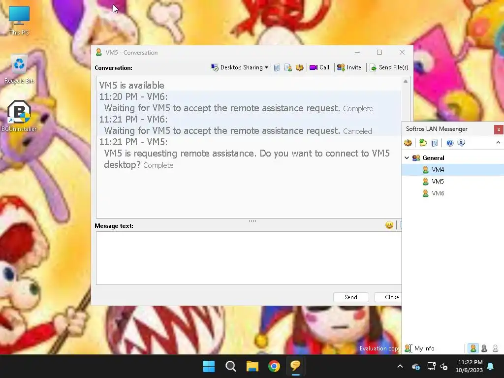Open My Info in Messenger panel
The image size is (504, 378).
pos(420,348)
